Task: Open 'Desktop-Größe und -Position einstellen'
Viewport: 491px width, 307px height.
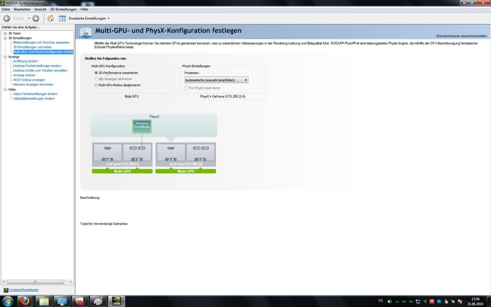Action: point(40,70)
